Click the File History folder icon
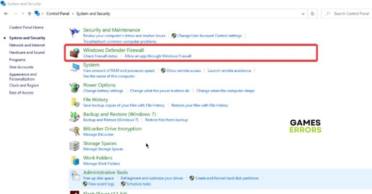 (75, 102)
